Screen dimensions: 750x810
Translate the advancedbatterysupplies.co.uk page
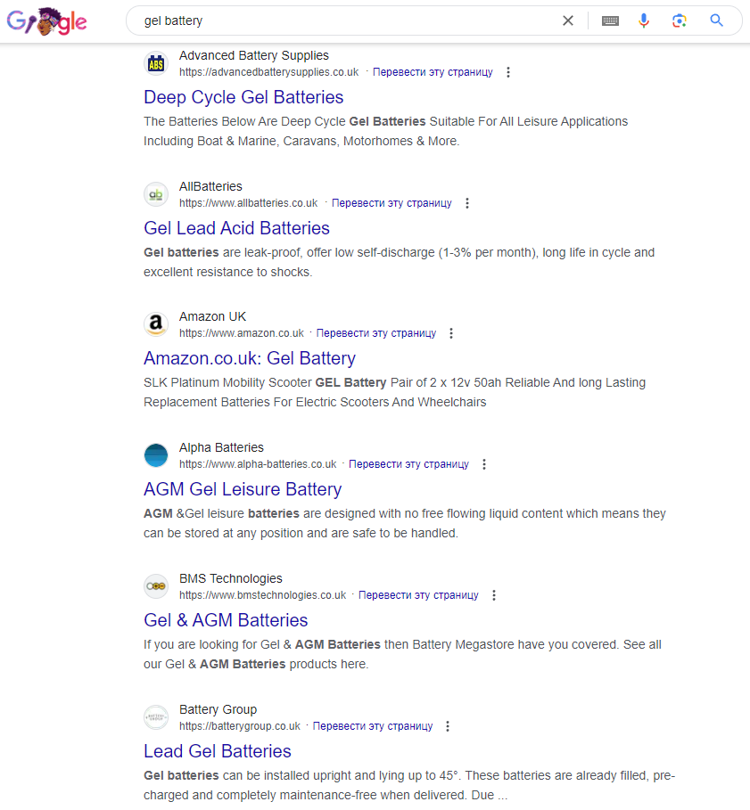tap(433, 72)
